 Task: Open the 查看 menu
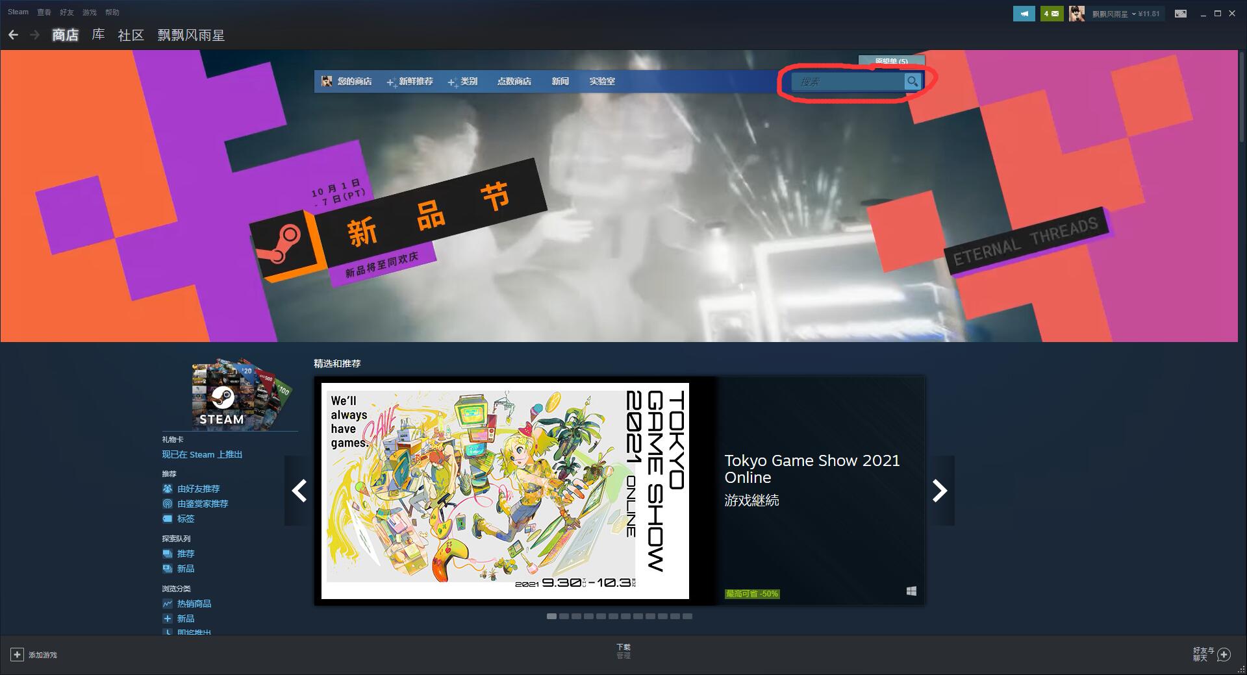pyautogui.click(x=44, y=12)
